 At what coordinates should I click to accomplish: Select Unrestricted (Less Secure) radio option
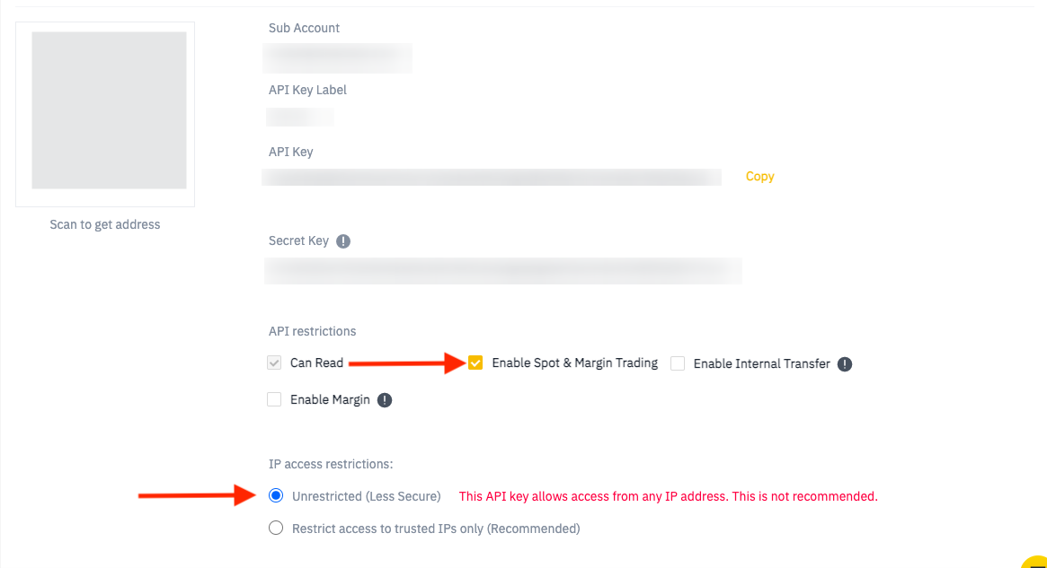(276, 495)
